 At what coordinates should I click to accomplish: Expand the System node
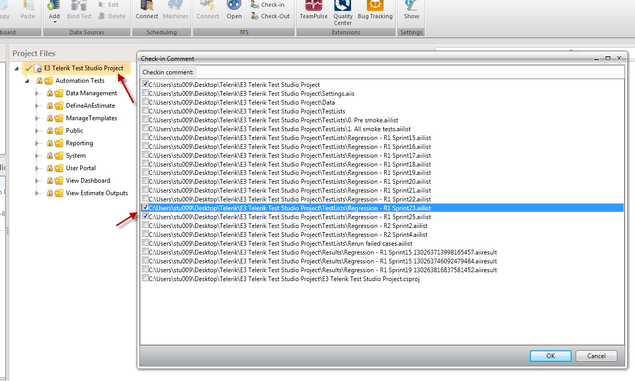pos(38,156)
